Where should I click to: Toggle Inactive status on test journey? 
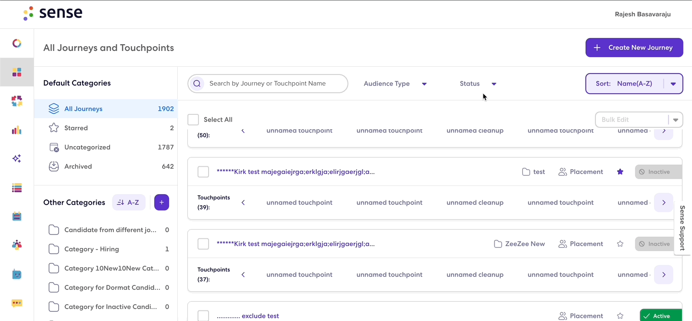coord(658,172)
